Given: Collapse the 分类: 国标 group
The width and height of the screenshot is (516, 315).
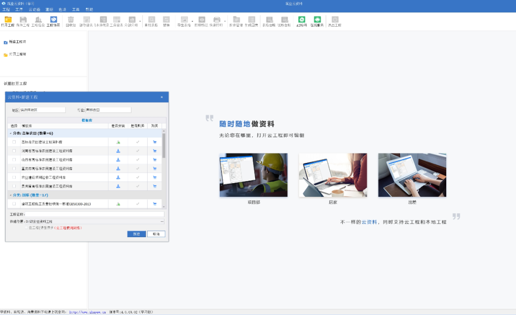Looking at the screenshot, I should pos(11,195).
